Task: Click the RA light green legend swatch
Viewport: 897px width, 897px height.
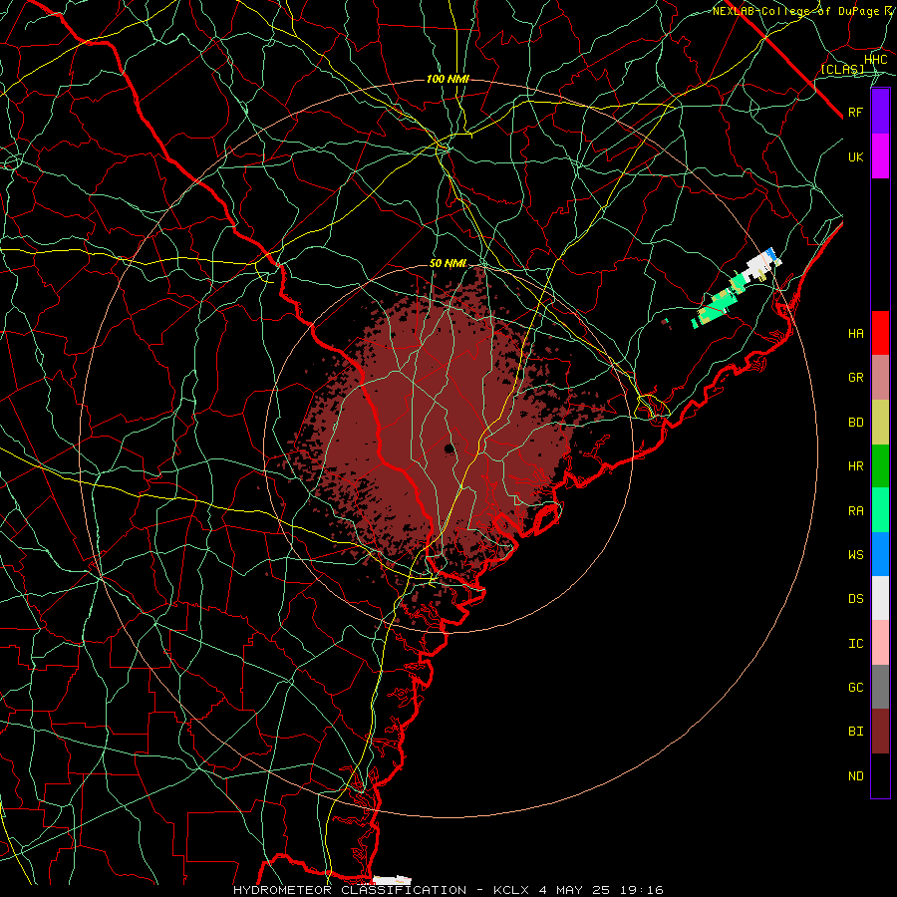Action: [880, 510]
